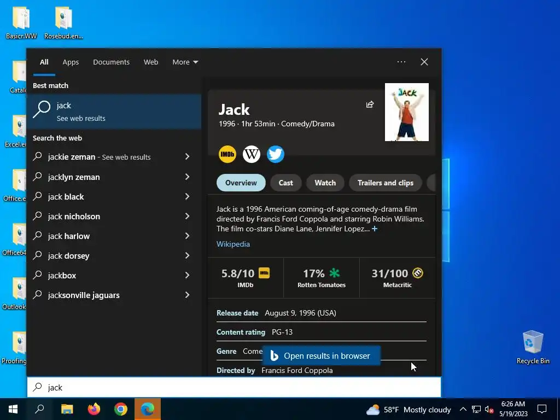Click the weather widget showing 58°F
The width and height of the screenshot is (560, 420).
(409, 410)
